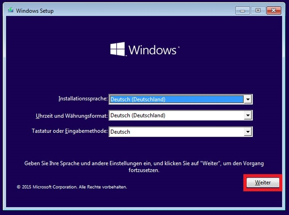
Task: Open the Tastatur oder Eingabemethode dropdown arrow
Action: coord(248,132)
